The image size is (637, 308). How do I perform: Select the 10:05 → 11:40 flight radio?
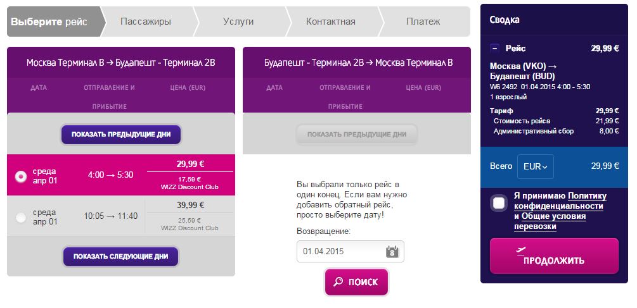point(21,218)
